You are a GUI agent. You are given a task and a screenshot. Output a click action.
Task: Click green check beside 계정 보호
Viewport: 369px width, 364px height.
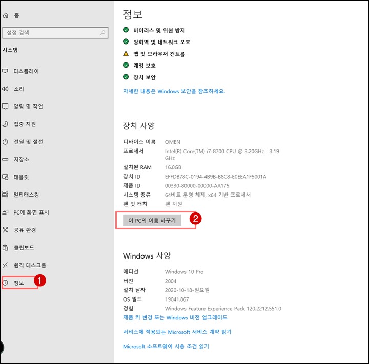126,65
